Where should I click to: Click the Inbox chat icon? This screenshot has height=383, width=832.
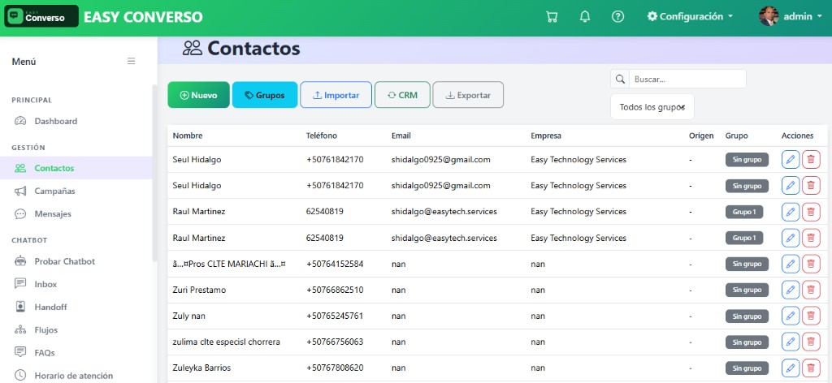pos(20,283)
